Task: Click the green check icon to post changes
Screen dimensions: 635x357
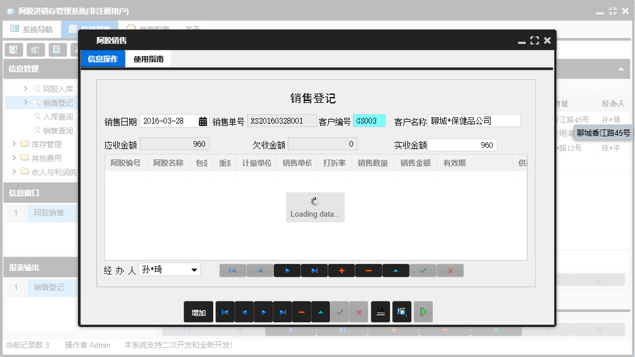Action: tap(422, 270)
